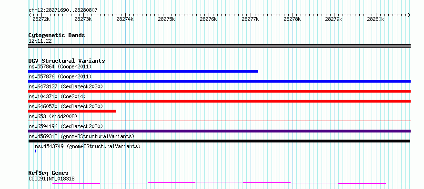Image resolution: width=424 pixels, height=189 pixels.
Task: Click nsv4569312 (gnomADStructuralVariants) label
Action: coord(81,136)
